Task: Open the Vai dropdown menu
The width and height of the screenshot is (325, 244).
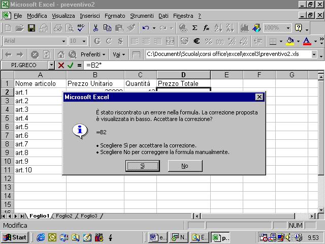Action: [x=119, y=54]
